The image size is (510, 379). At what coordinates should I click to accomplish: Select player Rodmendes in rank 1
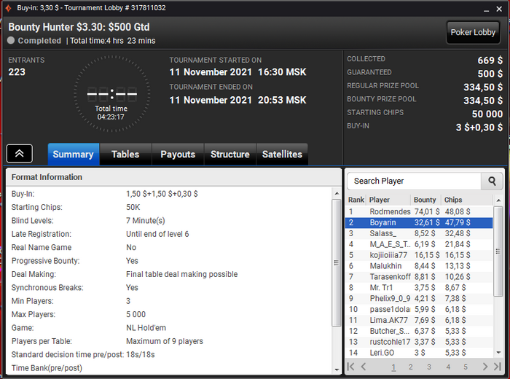pyautogui.click(x=419, y=212)
